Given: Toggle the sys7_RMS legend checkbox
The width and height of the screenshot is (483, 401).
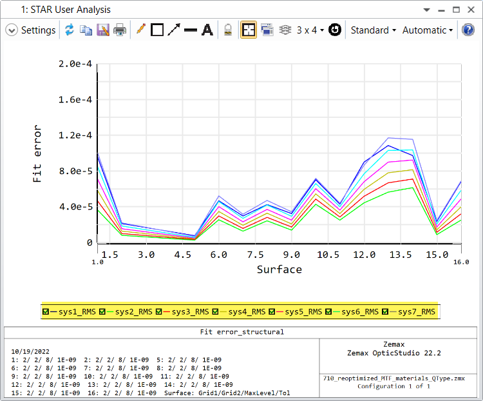Looking at the screenshot, I should (386, 312).
